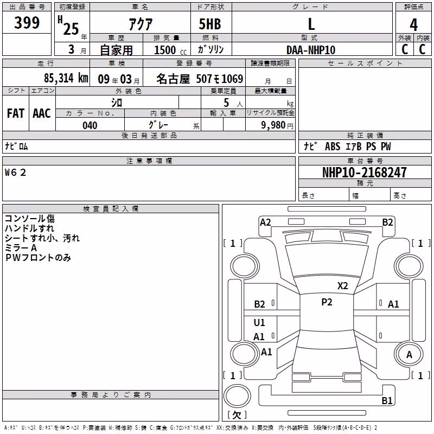Click 事務局よりご案内 header

[x=111, y=395]
